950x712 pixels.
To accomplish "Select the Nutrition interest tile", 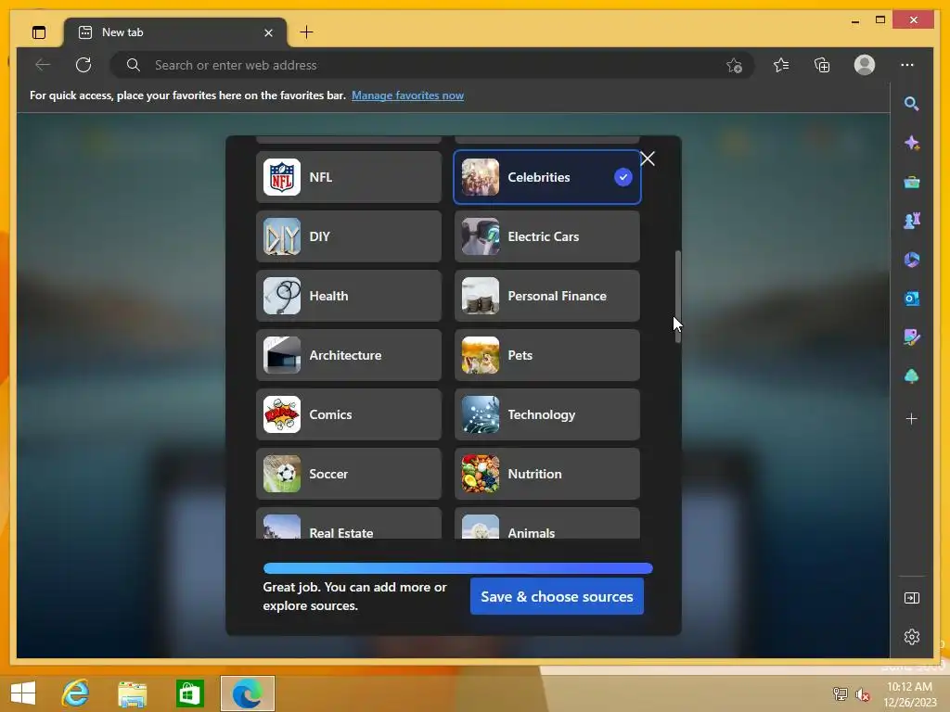I will pyautogui.click(x=547, y=474).
